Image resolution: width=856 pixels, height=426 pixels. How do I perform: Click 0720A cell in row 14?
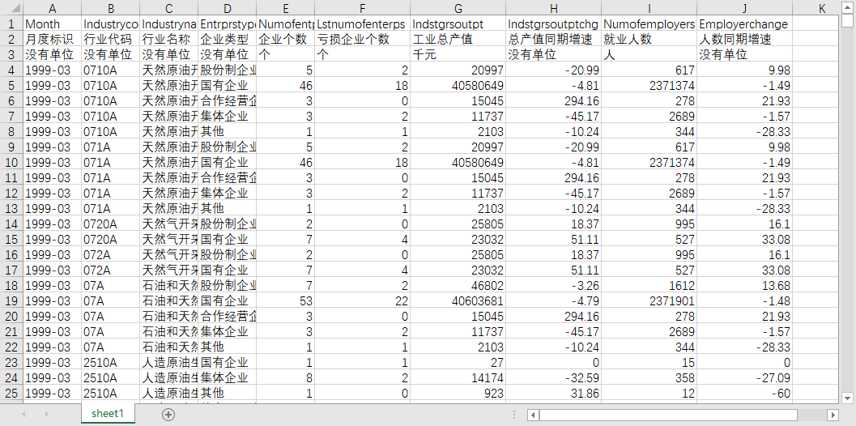click(111, 224)
